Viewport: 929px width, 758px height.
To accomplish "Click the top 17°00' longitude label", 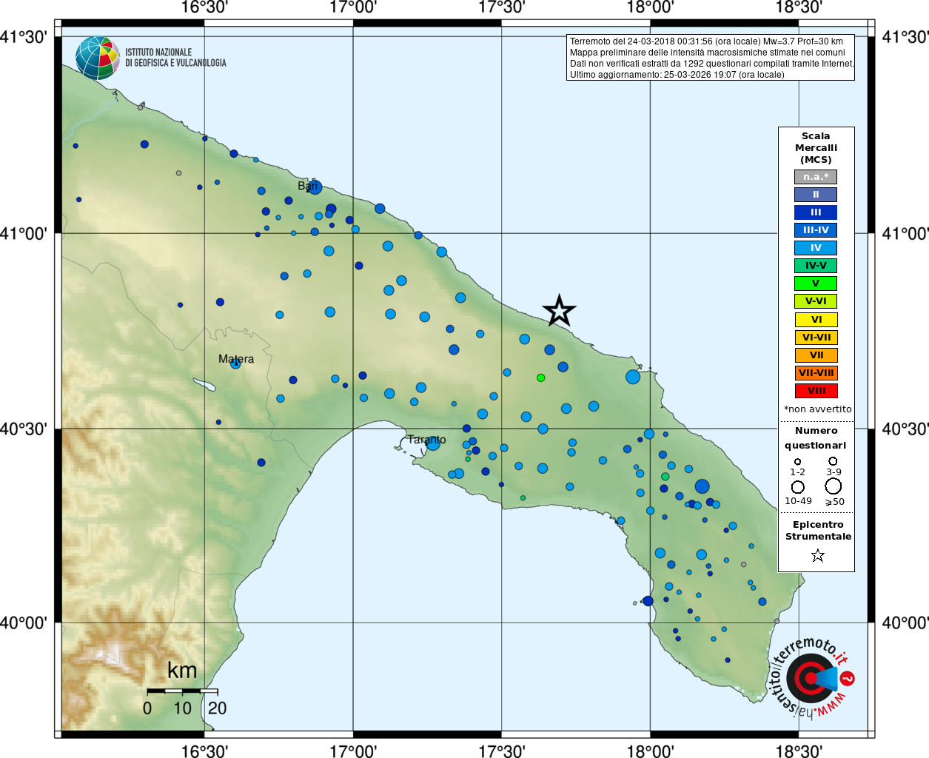I will [353, 7].
